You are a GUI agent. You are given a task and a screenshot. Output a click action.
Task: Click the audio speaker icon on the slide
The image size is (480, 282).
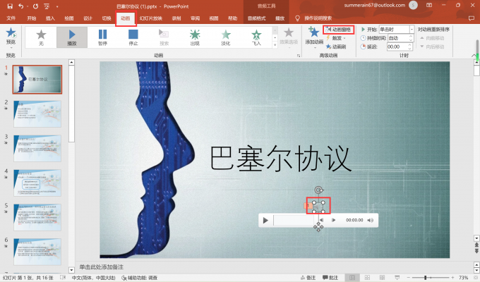point(318,207)
